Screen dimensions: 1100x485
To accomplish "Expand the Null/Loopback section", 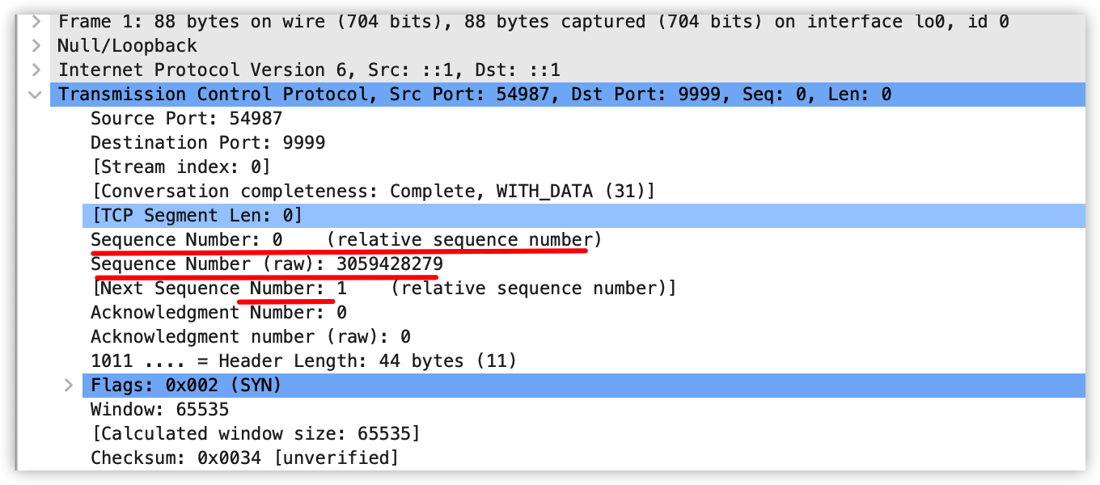I will click(36, 45).
